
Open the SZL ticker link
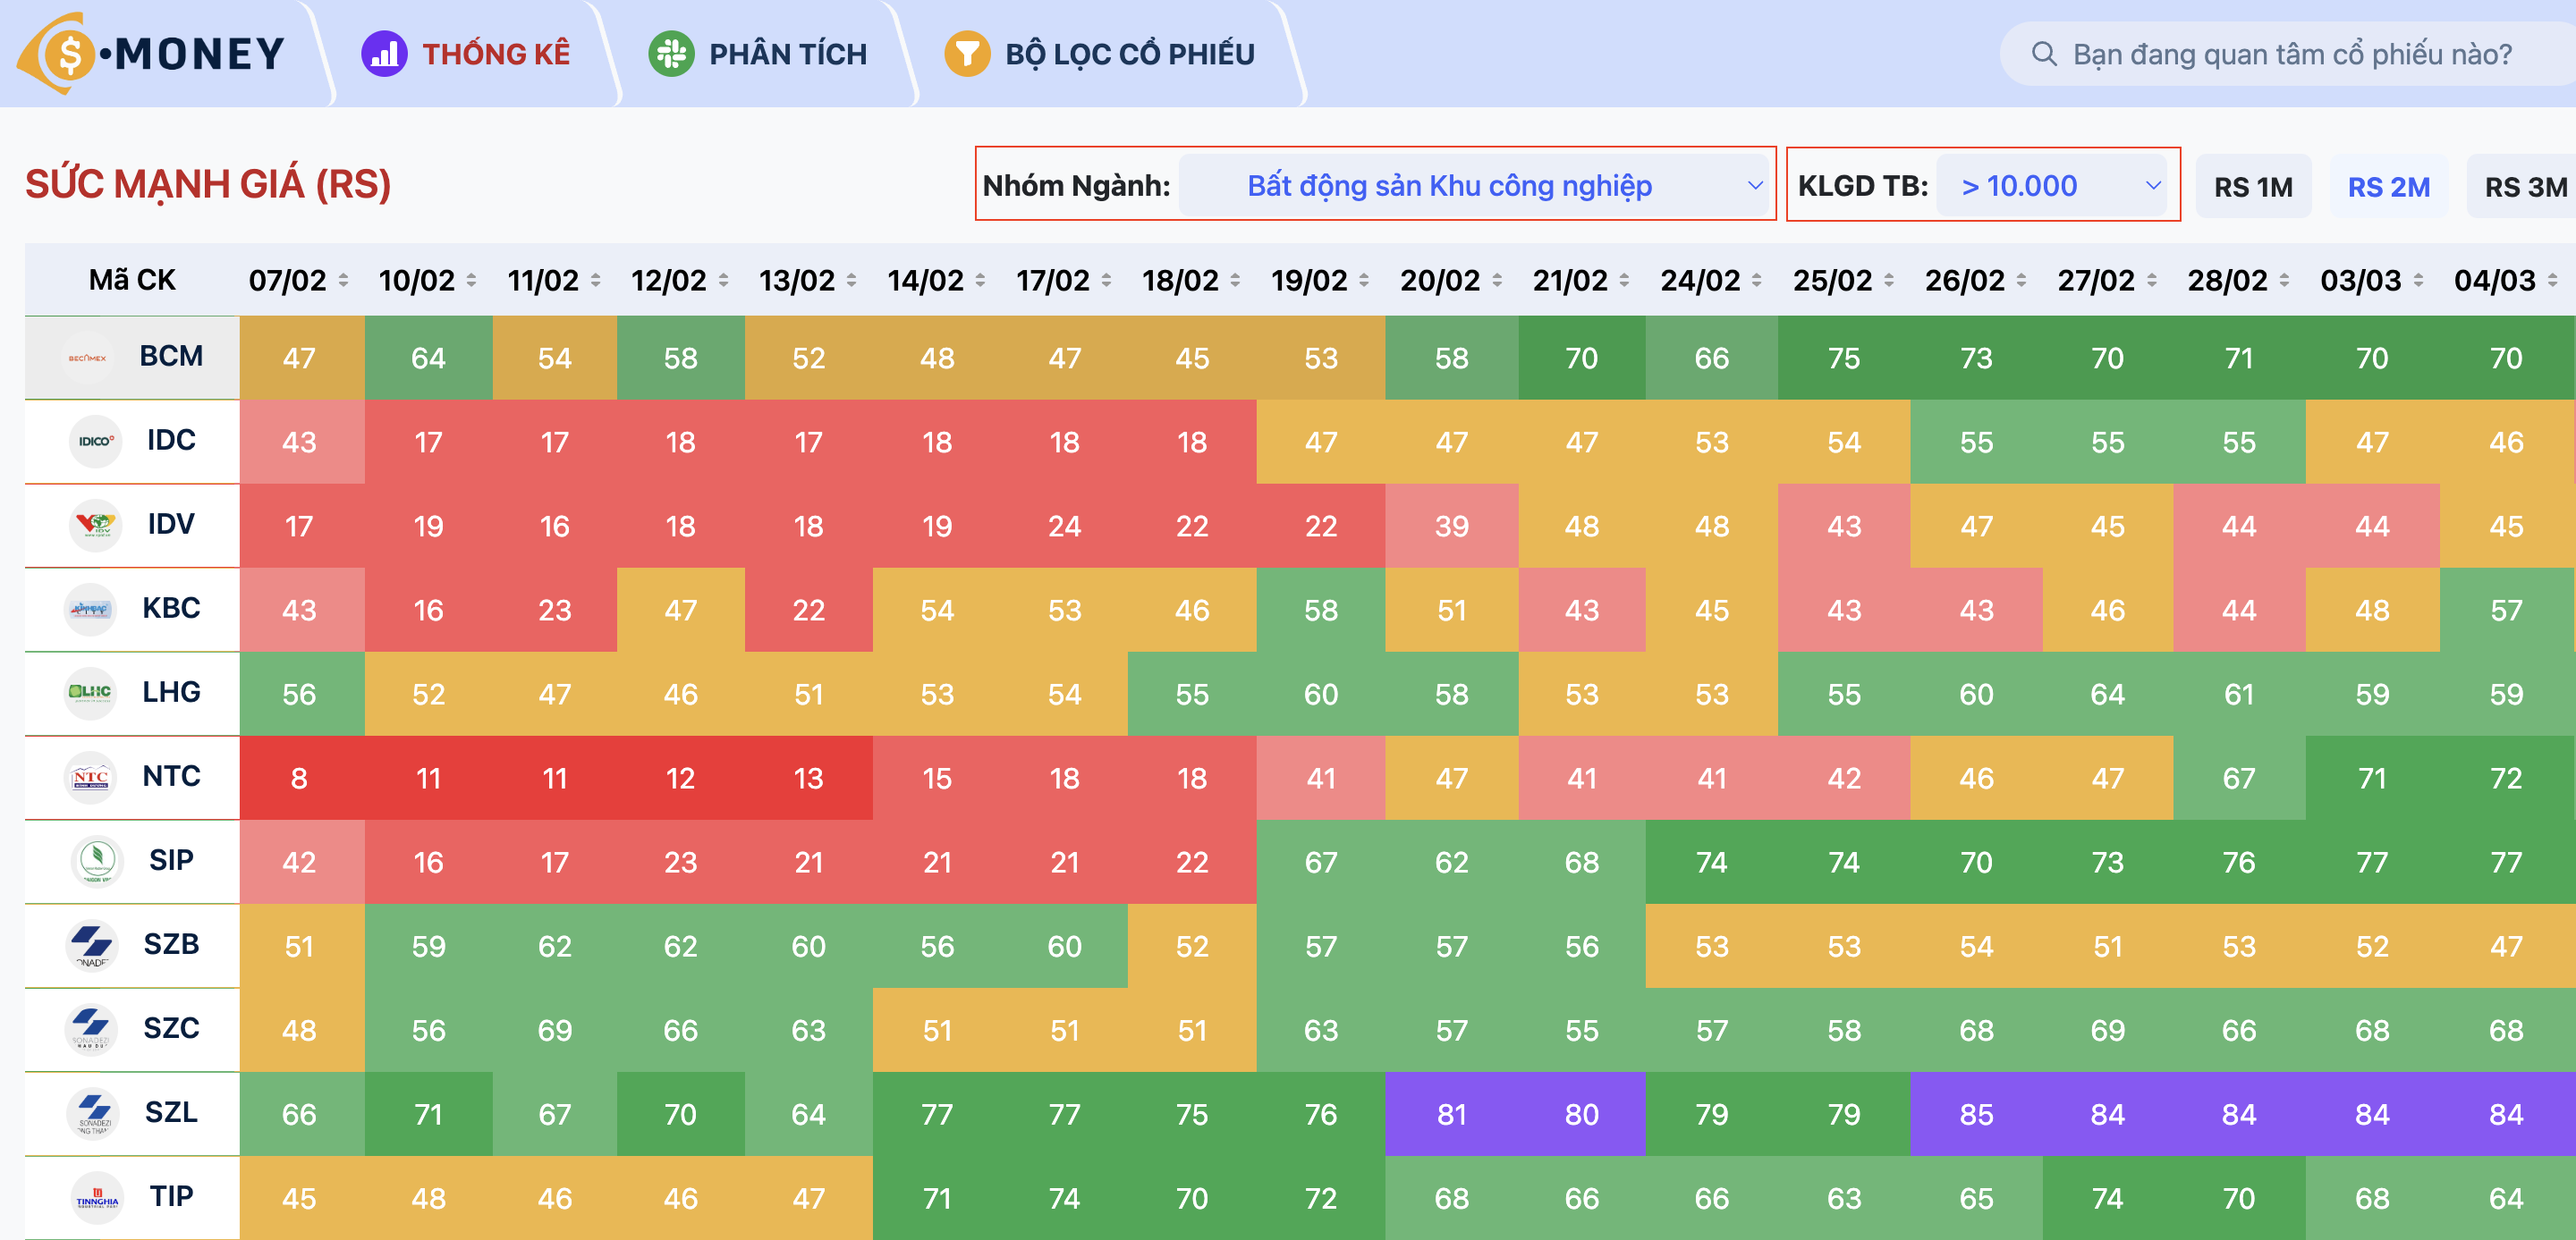click(171, 1111)
